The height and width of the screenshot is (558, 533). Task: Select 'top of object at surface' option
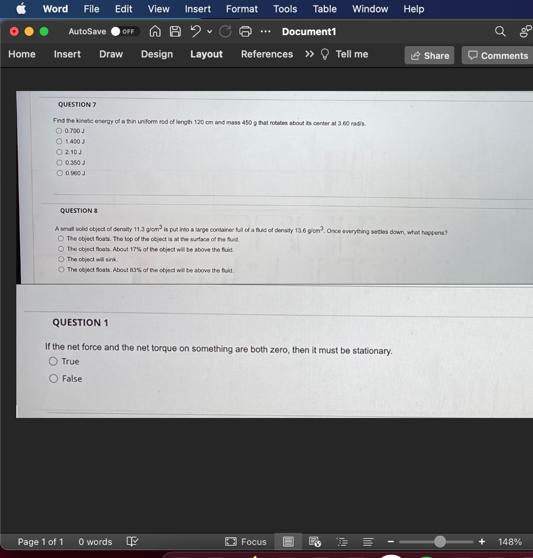(x=61, y=239)
